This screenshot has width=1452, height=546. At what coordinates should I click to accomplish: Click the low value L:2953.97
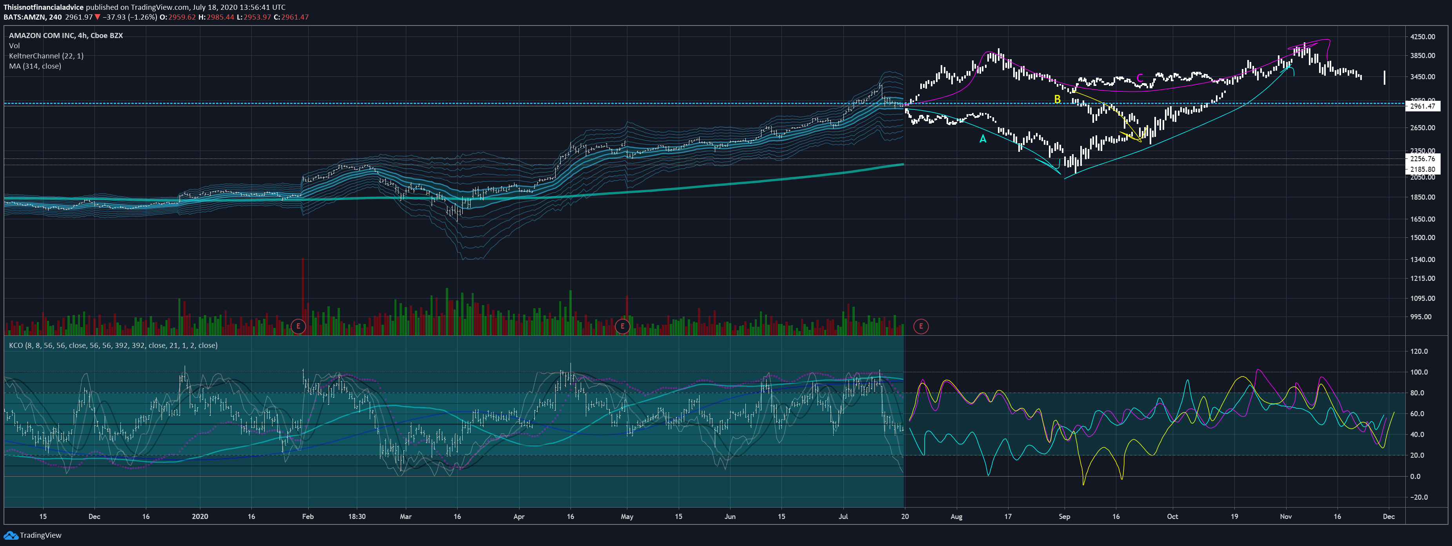[254, 17]
